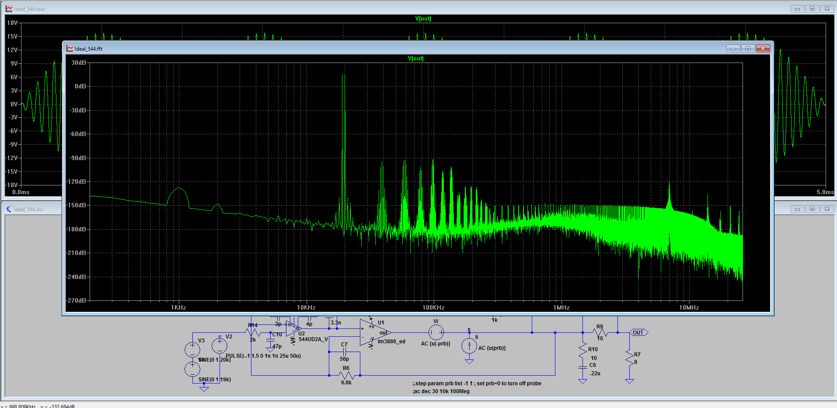Select voltage source V2 in the schematic
This screenshot has width=837, height=408.
click(220, 345)
